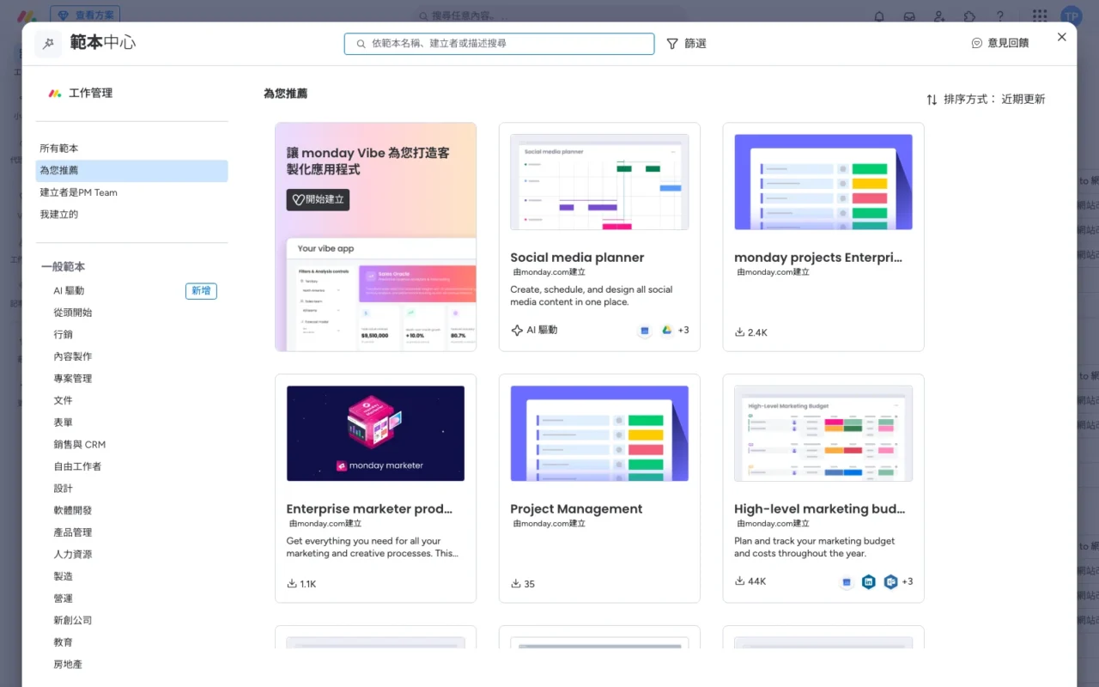Screen dimensions: 1099x687
Task: Open the 銷售與 CRM category
Action: click(x=80, y=445)
